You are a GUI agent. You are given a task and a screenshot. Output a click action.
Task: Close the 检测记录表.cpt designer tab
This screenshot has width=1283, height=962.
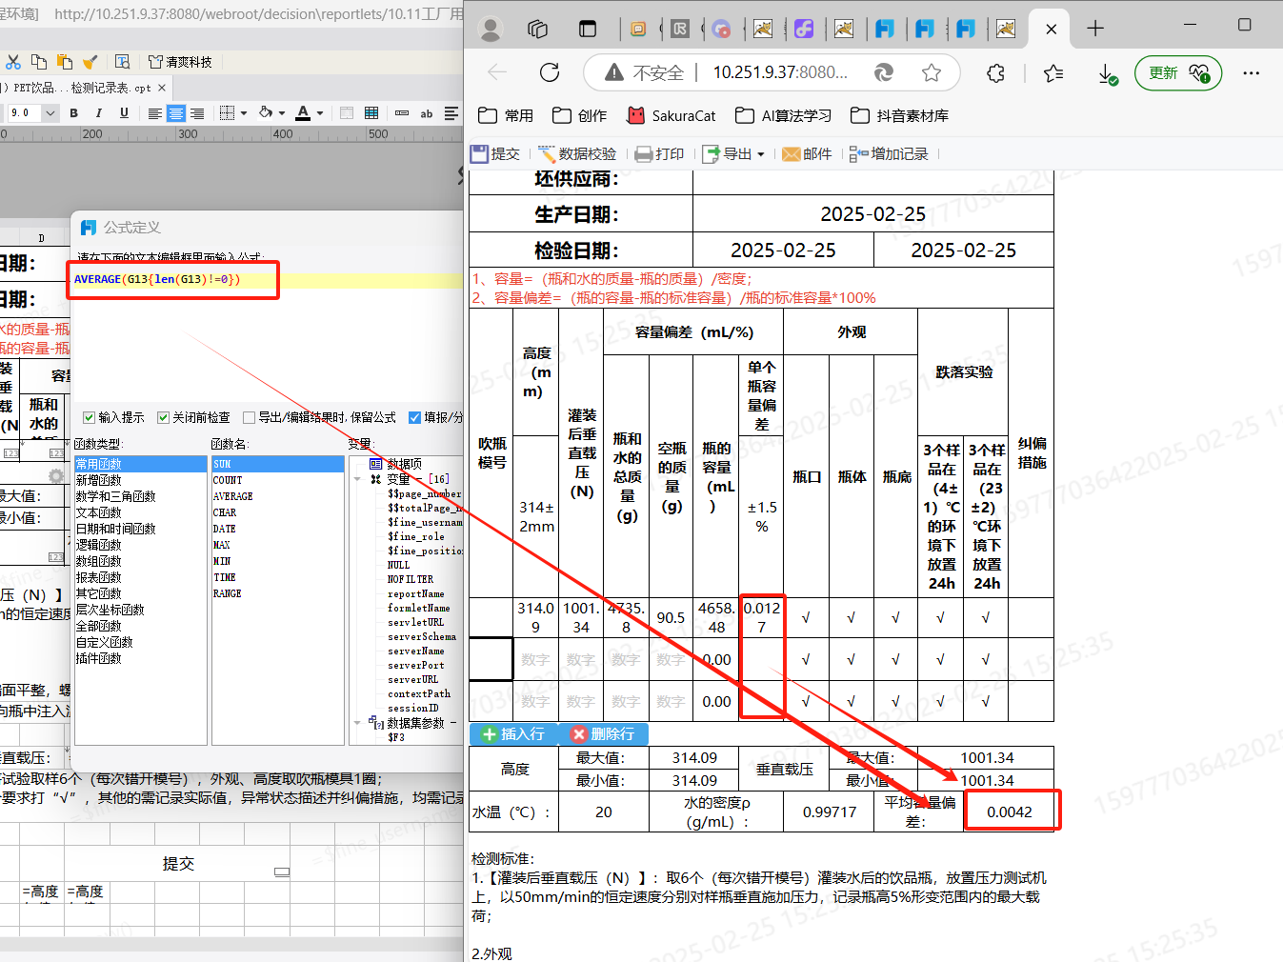tap(162, 88)
